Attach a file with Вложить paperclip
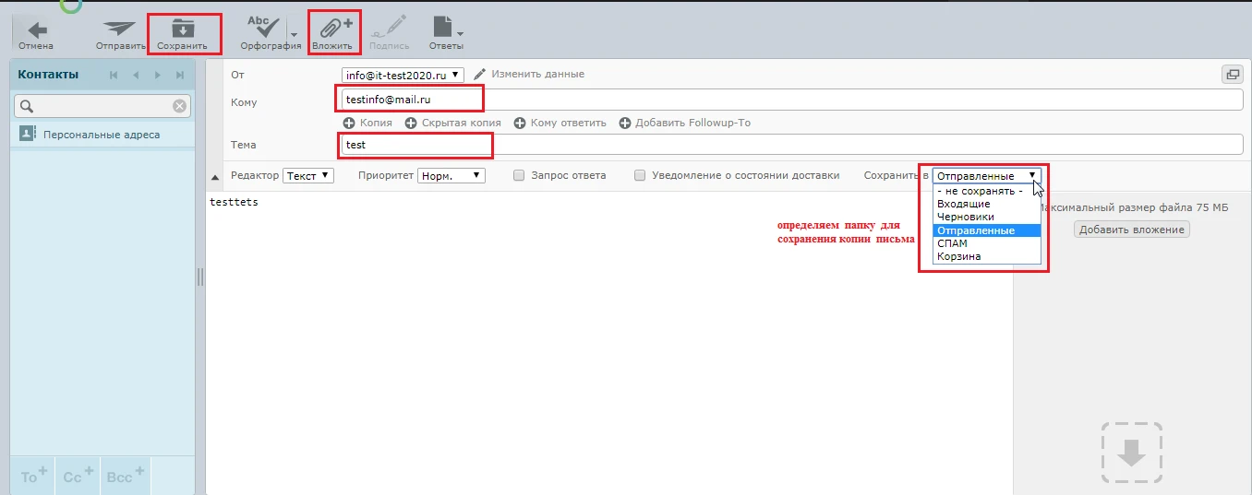Screen dimensions: 1252x495 point(332,28)
